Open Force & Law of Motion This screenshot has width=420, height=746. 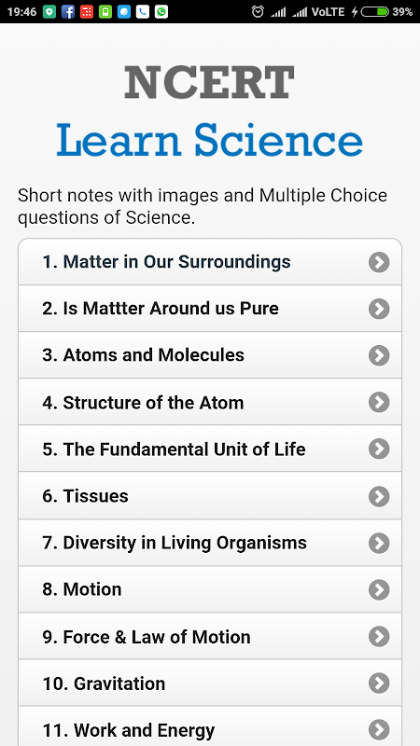pyautogui.click(x=210, y=636)
